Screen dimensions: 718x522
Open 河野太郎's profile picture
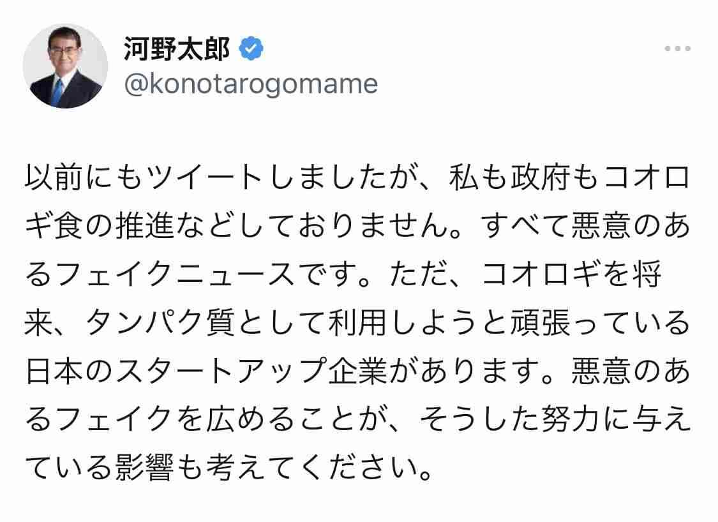[x=66, y=66]
